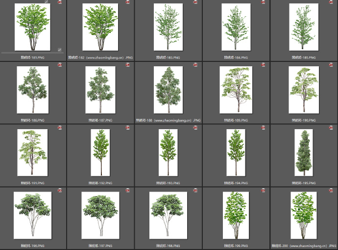Select the tree thumbnail 190
This screenshot has width=338, height=250.
(303, 90)
